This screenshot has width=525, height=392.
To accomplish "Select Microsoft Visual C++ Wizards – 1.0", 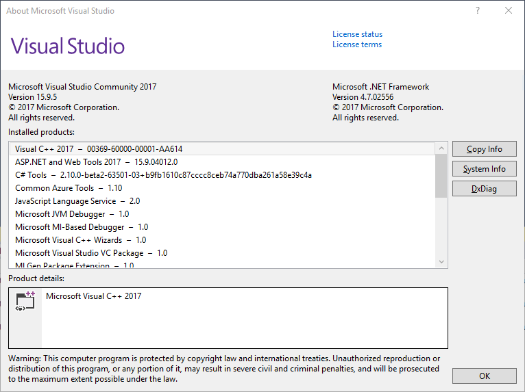I will (222, 240).
